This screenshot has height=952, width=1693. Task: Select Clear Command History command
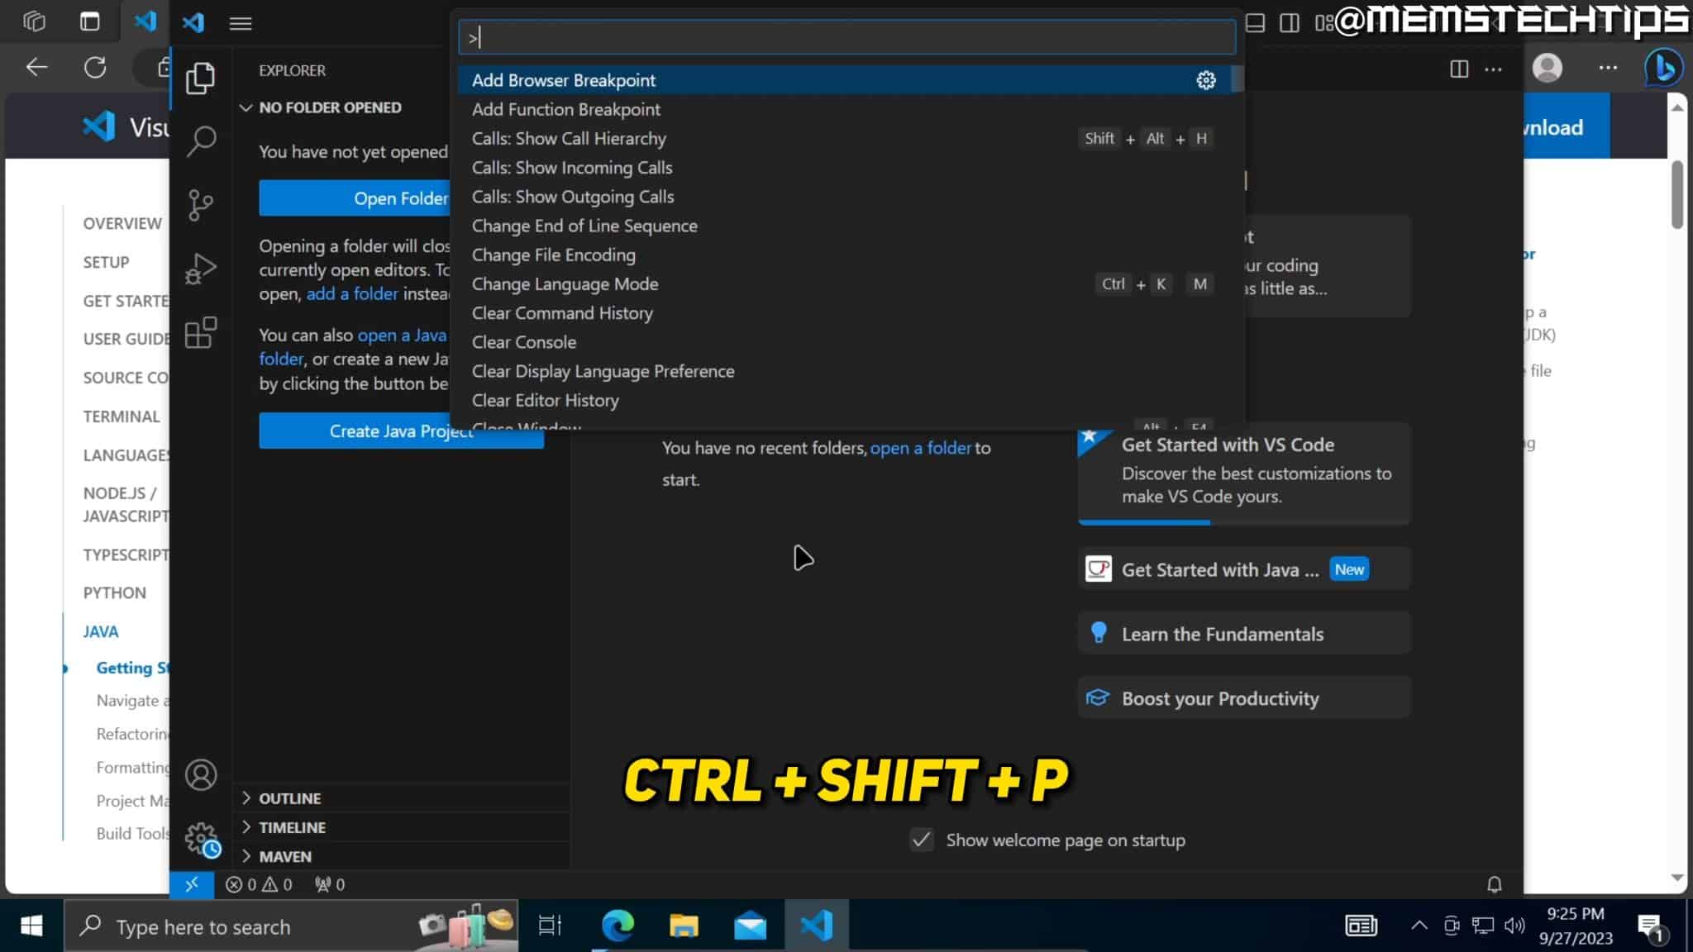coord(846,312)
